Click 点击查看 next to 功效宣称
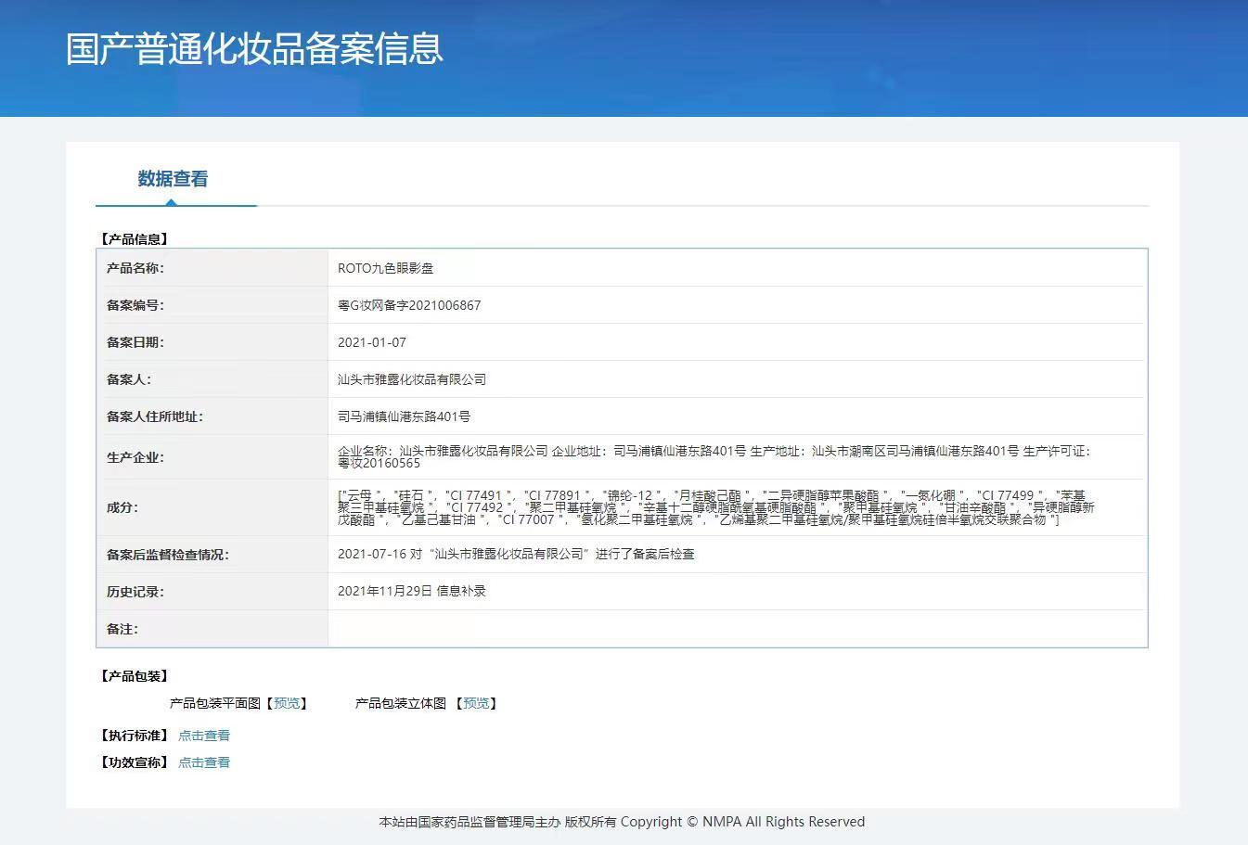 point(204,762)
